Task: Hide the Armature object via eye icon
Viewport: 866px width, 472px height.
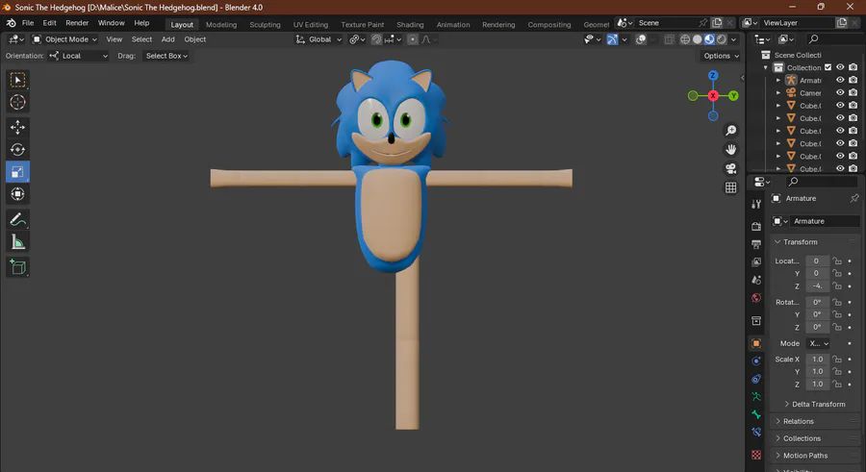Action: click(840, 80)
